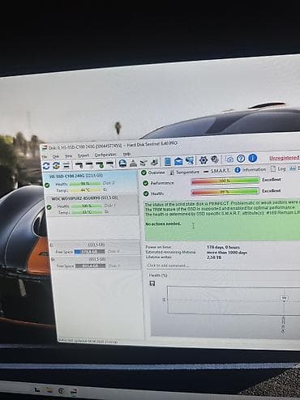The width and height of the screenshot is (300, 400).
Task: Click the 'No actions needed.' status text
Action: 163,223
